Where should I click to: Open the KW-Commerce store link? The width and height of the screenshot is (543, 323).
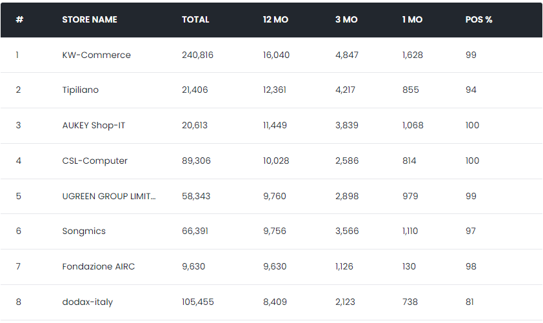[97, 55]
